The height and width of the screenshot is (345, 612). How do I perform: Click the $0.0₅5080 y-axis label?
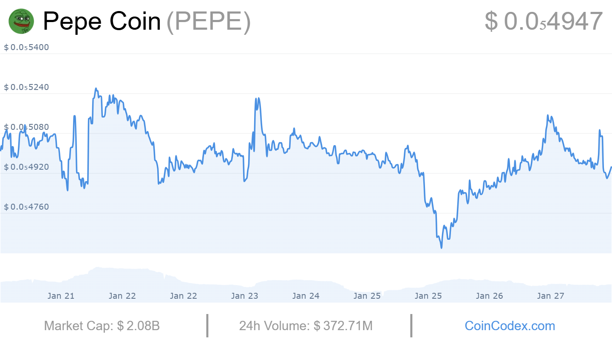pyautogui.click(x=26, y=127)
